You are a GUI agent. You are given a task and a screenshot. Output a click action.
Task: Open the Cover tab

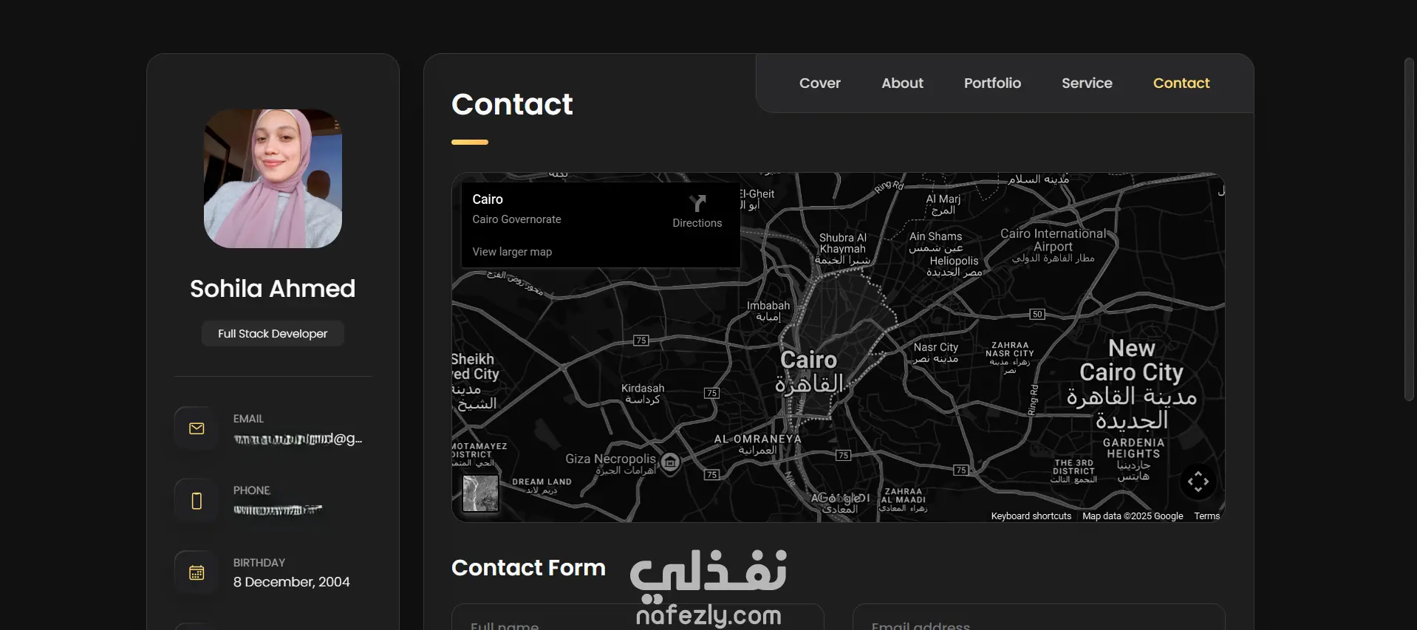(820, 83)
